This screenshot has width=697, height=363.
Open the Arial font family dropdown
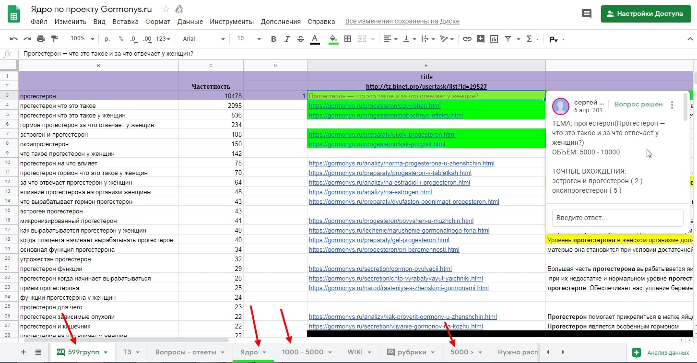(x=204, y=39)
